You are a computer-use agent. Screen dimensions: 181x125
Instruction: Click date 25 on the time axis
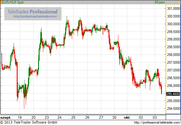pos(73,118)
